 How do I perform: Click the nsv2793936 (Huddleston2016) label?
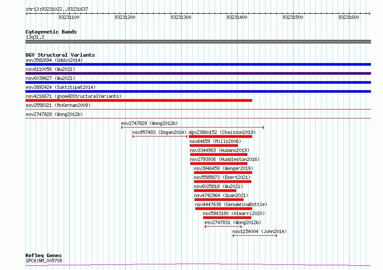tap(225, 159)
